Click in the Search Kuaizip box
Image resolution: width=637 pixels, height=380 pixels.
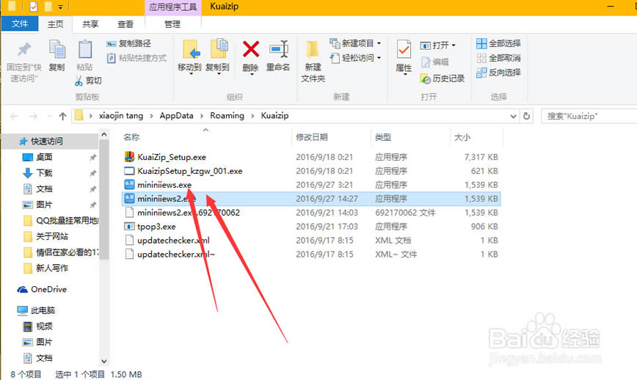click(589, 116)
